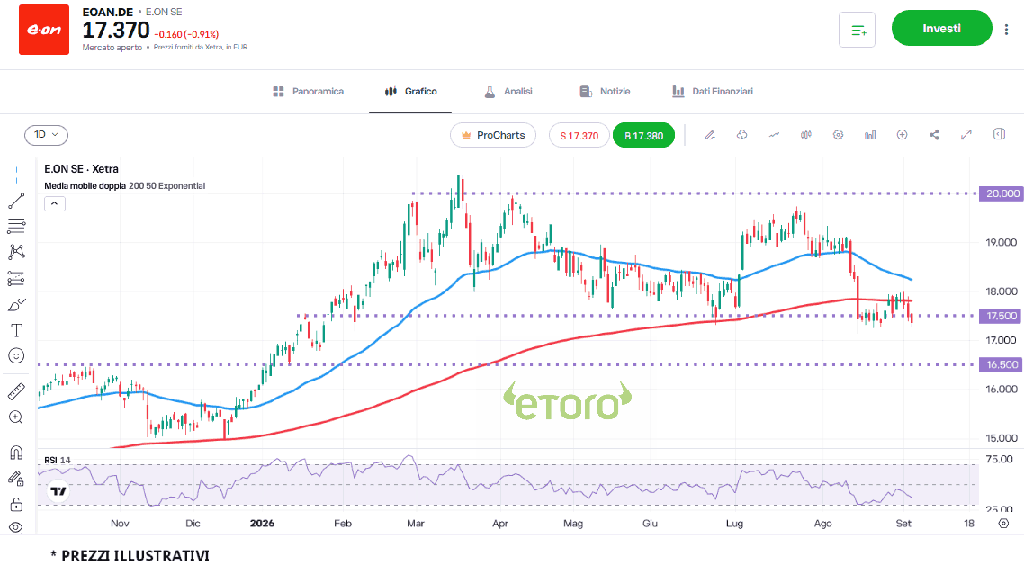Image resolution: width=1024 pixels, height=565 pixels.
Task: Click the 19.000 value on price axis
Action: point(1002,242)
